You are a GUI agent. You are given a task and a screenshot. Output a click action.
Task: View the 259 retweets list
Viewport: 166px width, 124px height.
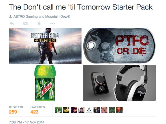click(16, 110)
